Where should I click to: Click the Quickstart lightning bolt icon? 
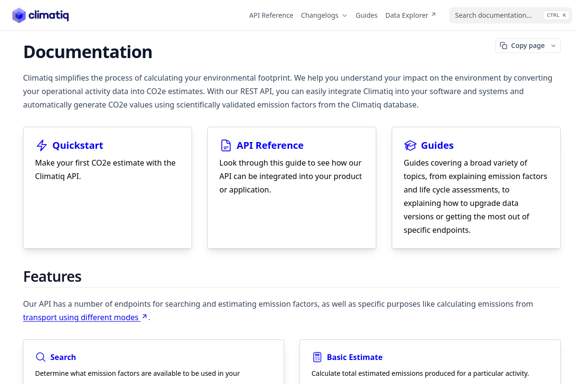pyautogui.click(x=42, y=145)
